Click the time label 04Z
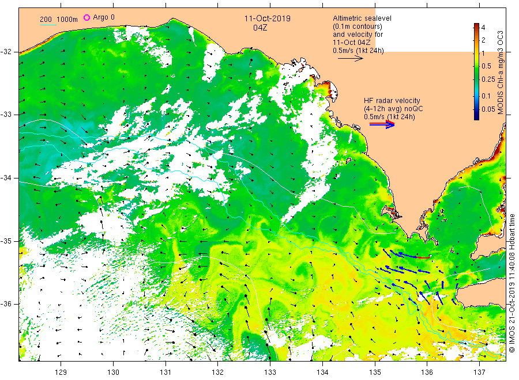This screenshot has width=519, height=380. (x=260, y=28)
